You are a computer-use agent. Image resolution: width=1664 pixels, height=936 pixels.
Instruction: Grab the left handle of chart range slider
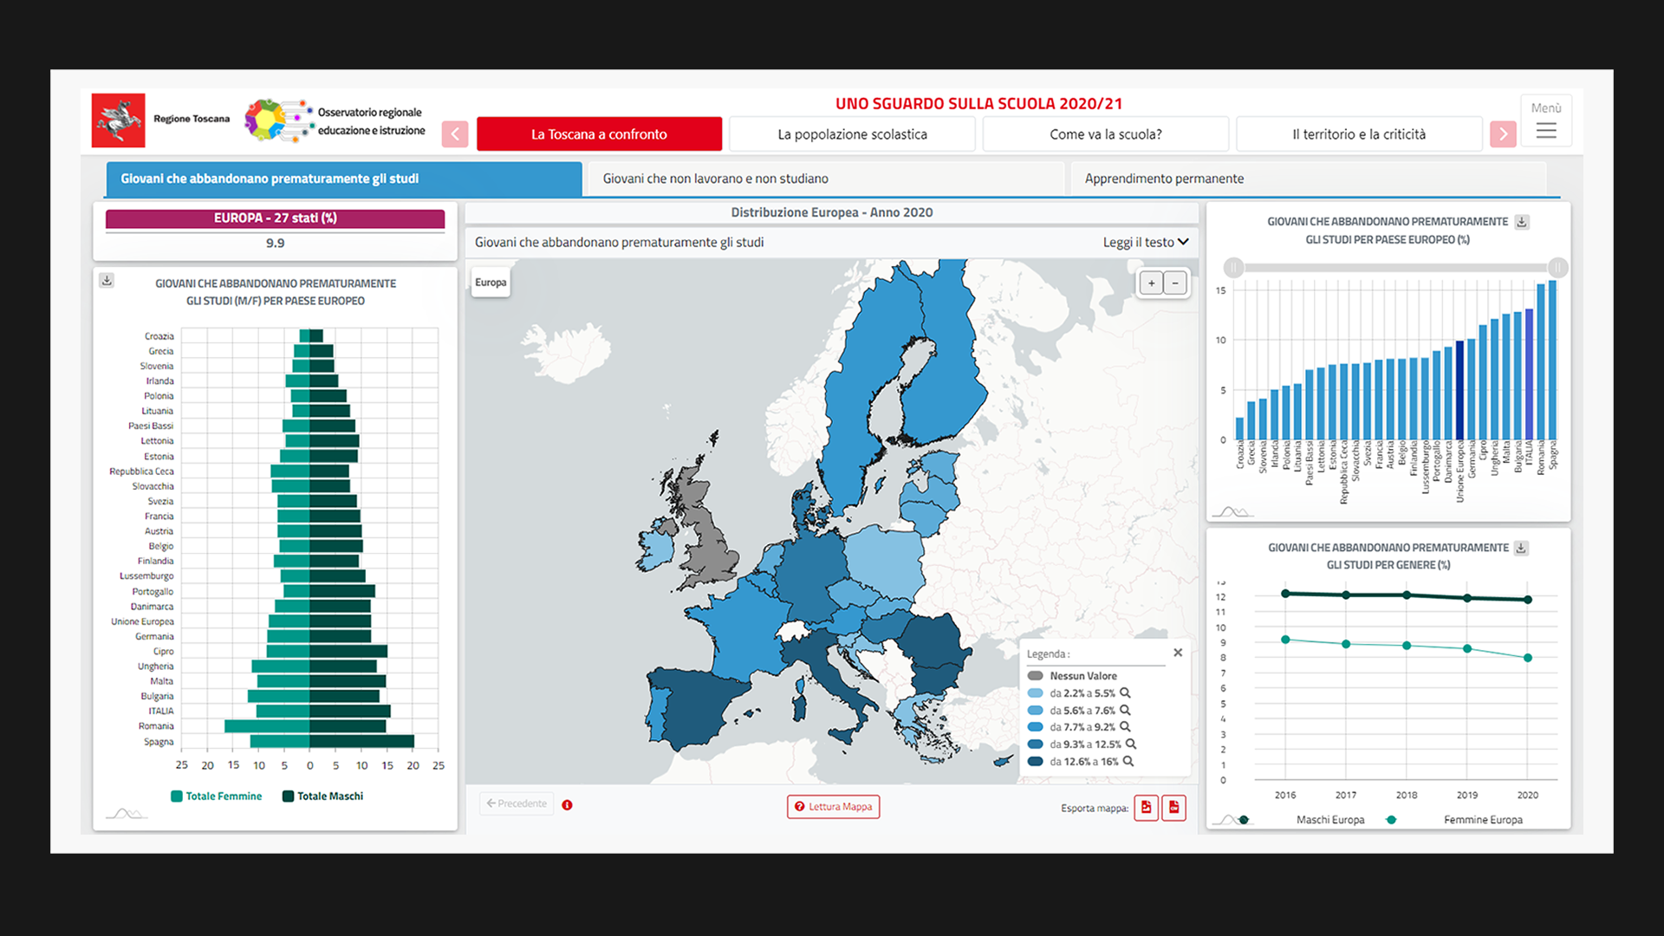1233,267
